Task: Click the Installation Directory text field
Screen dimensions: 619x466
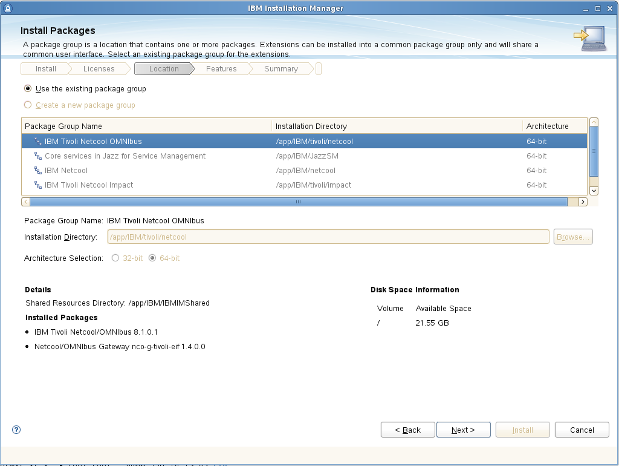Action: point(328,237)
